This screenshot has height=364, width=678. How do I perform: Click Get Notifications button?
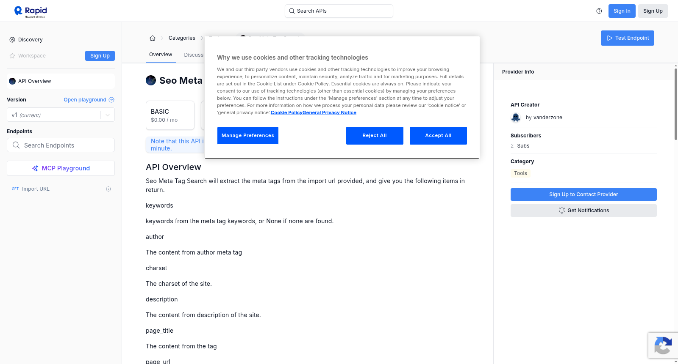(584, 211)
